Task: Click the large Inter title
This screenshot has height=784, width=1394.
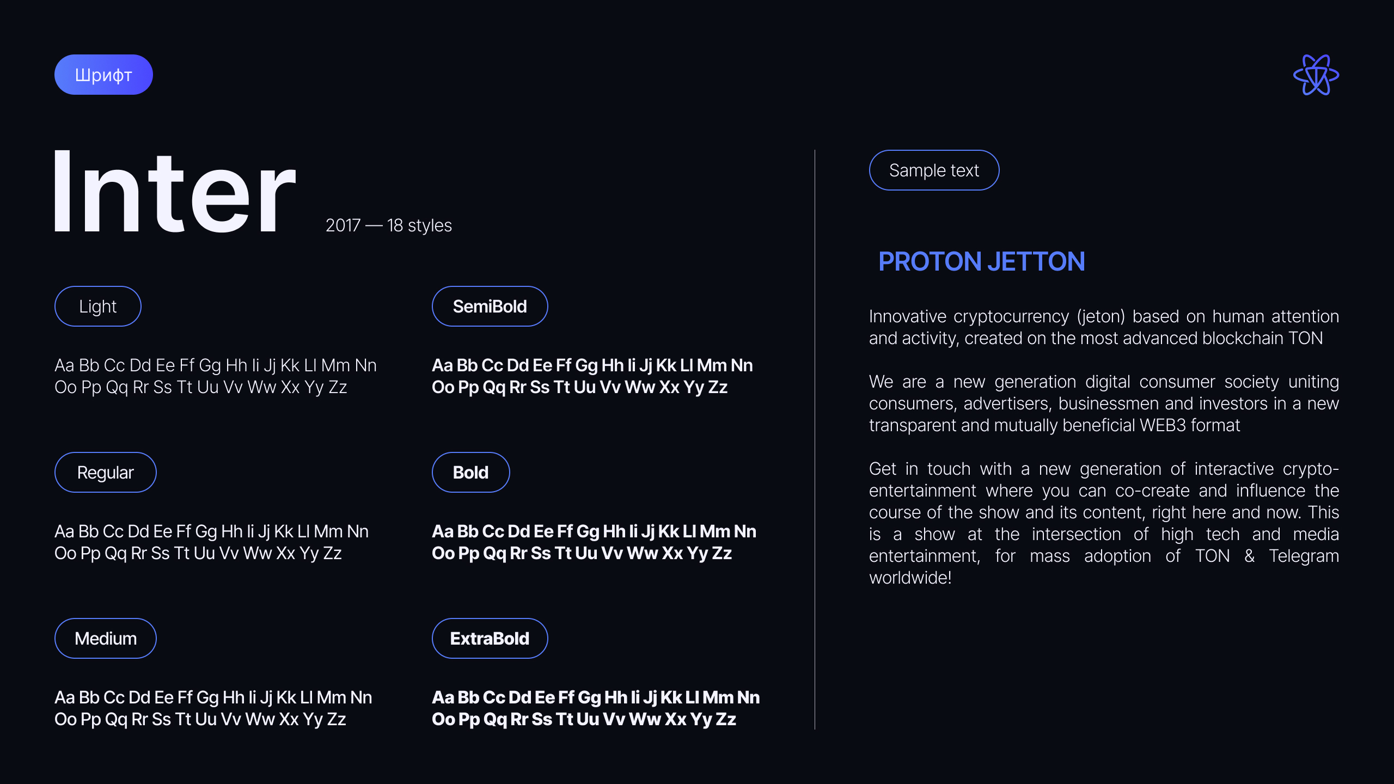Action: tap(174, 193)
